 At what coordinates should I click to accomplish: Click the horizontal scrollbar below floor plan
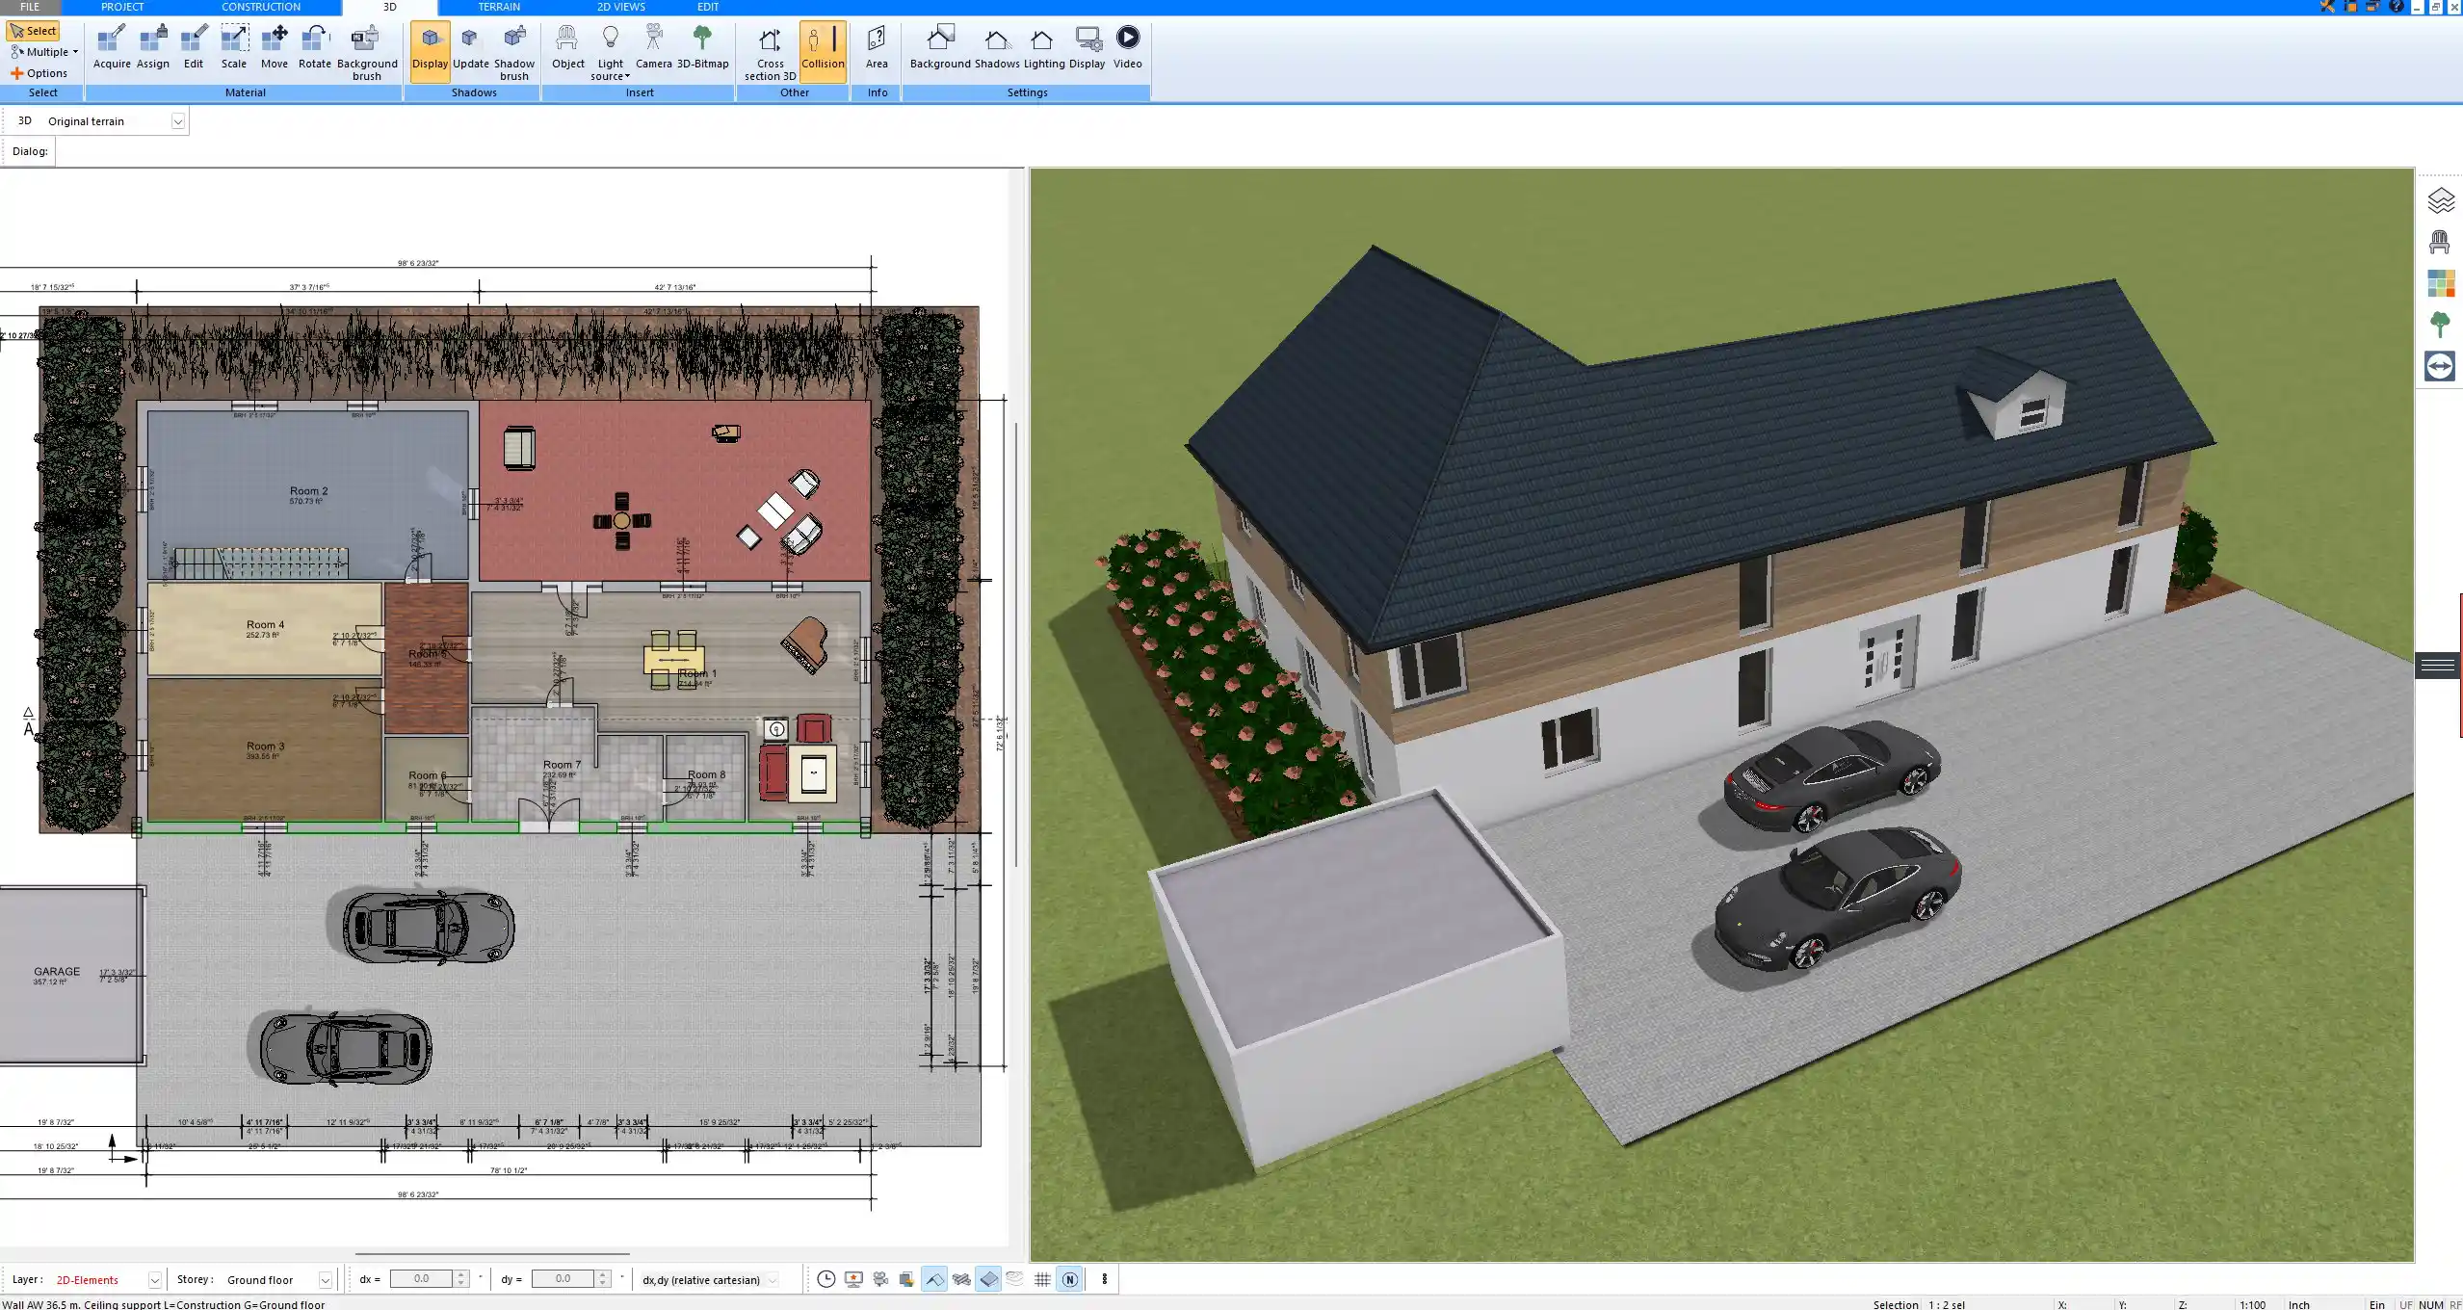492,1254
